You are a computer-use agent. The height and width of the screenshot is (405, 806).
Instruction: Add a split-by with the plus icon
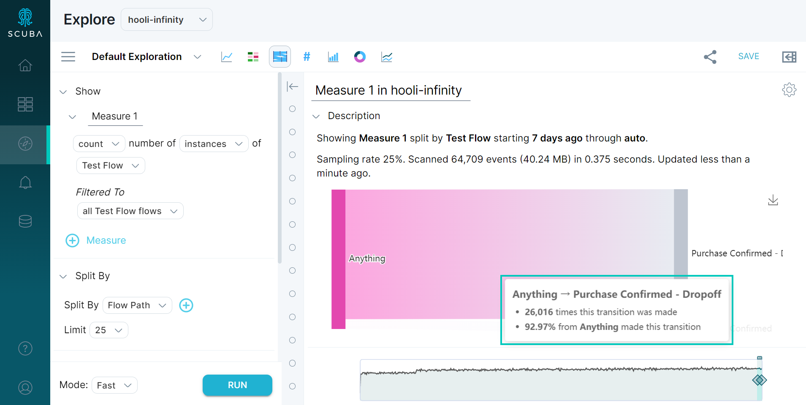[x=186, y=305]
